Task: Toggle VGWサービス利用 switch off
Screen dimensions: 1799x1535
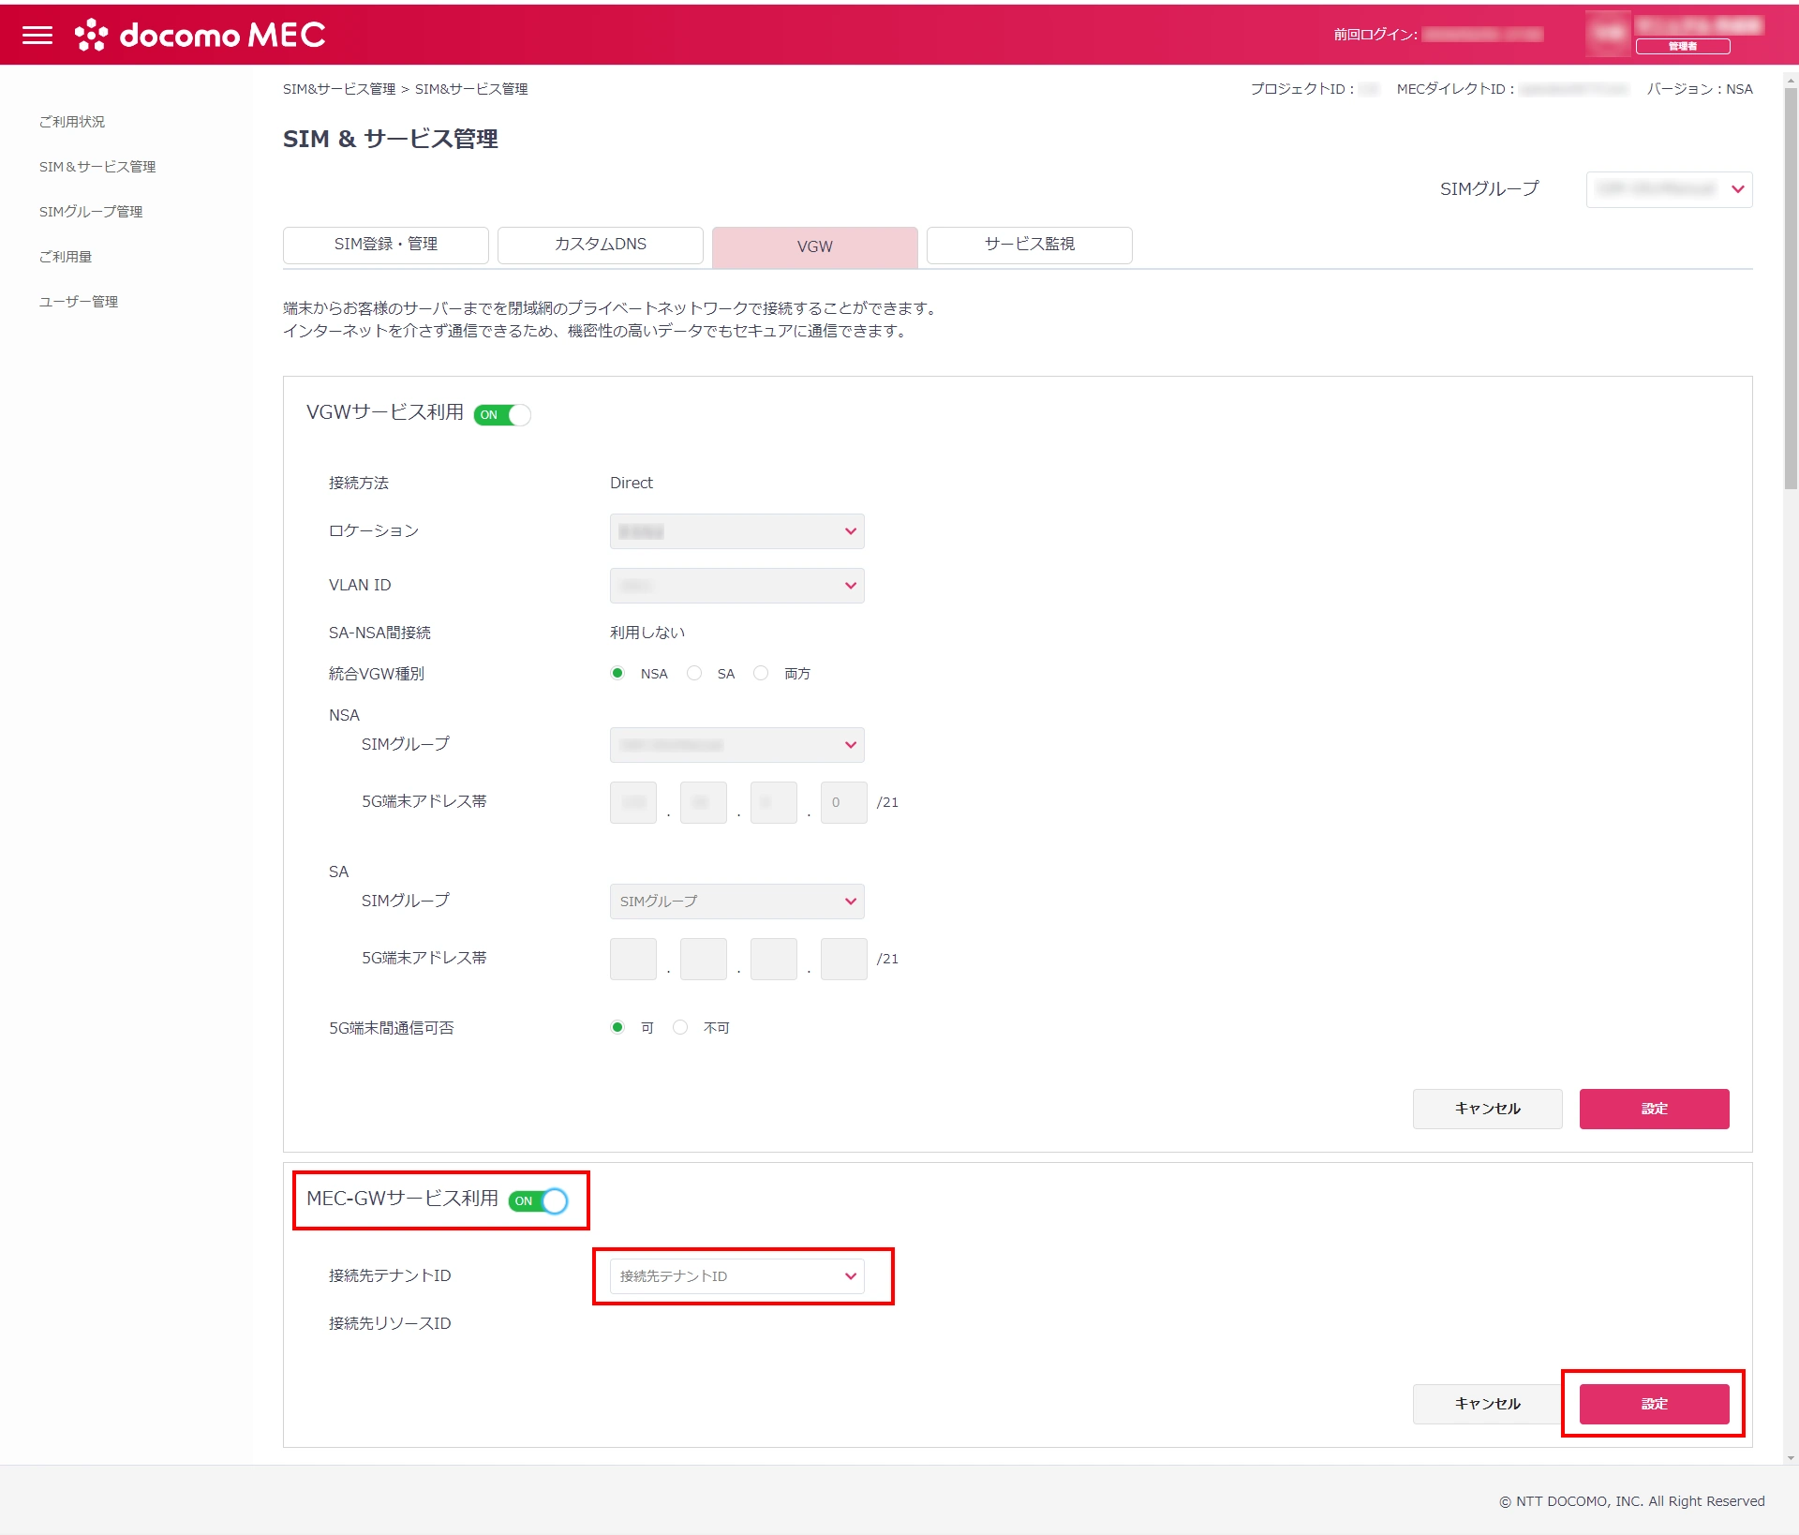Action: (x=503, y=415)
